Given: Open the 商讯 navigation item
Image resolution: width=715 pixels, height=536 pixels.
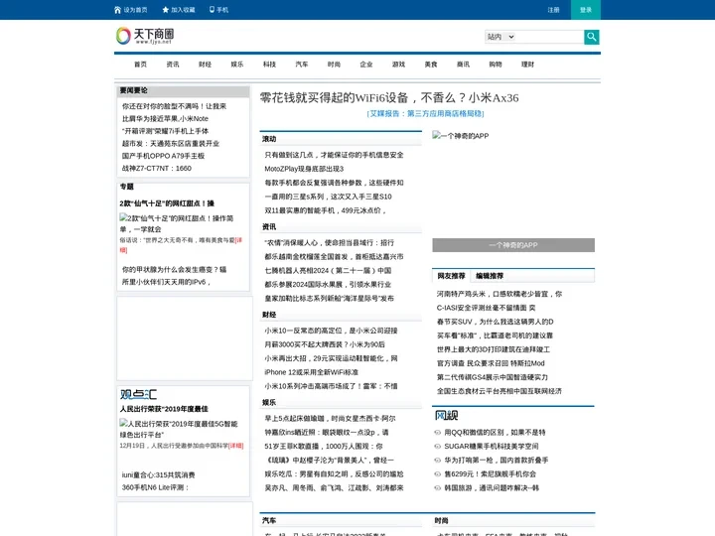Looking at the screenshot, I should [464, 65].
